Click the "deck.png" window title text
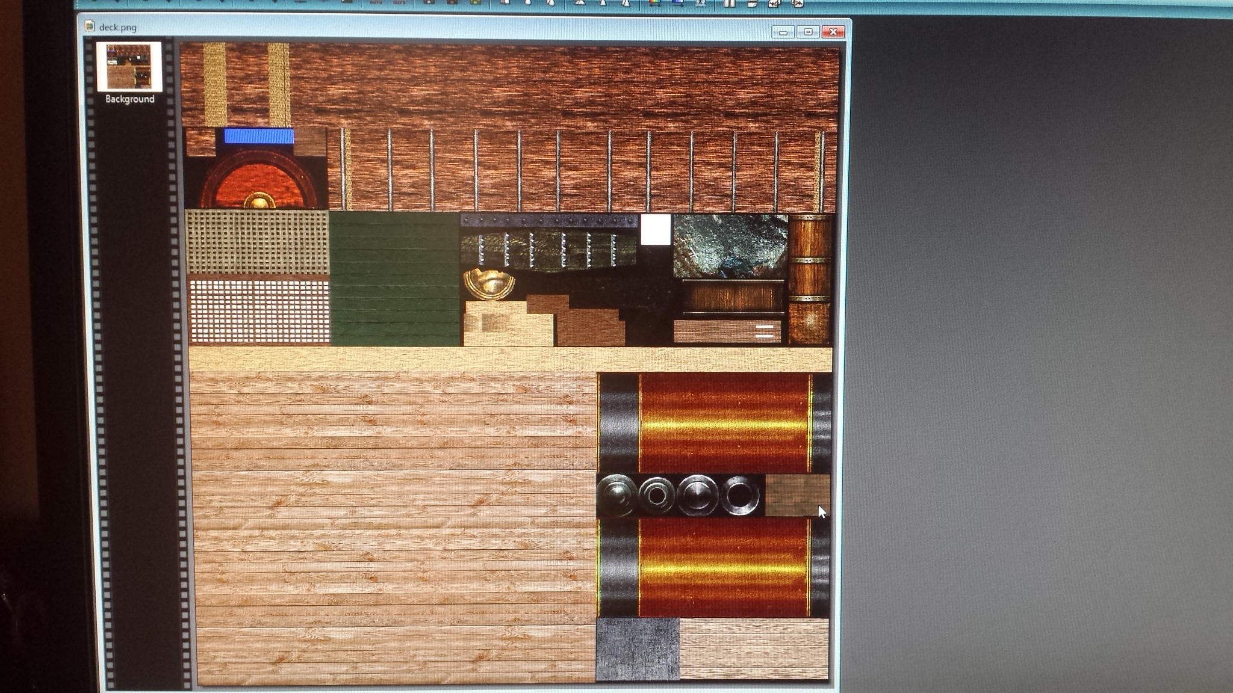 [118, 27]
